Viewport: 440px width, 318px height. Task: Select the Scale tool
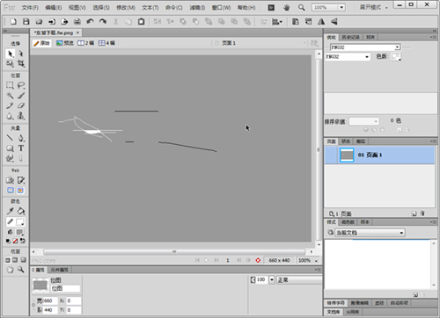pyautogui.click(x=10, y=63)
